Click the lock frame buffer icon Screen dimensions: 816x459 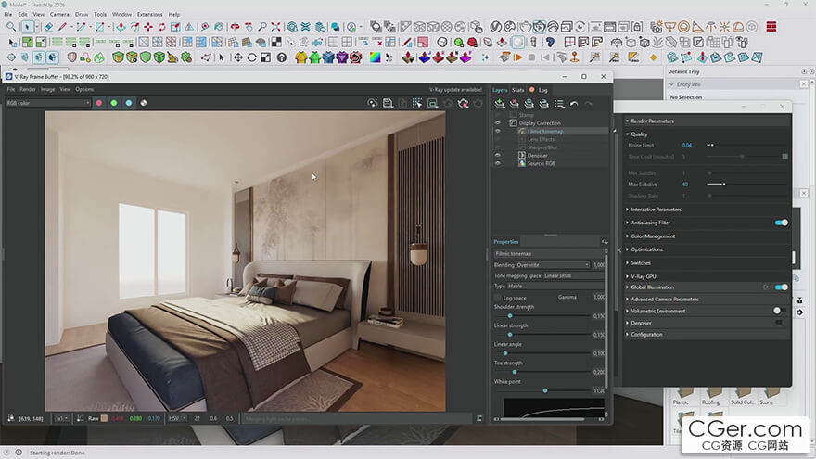point(637,27)
